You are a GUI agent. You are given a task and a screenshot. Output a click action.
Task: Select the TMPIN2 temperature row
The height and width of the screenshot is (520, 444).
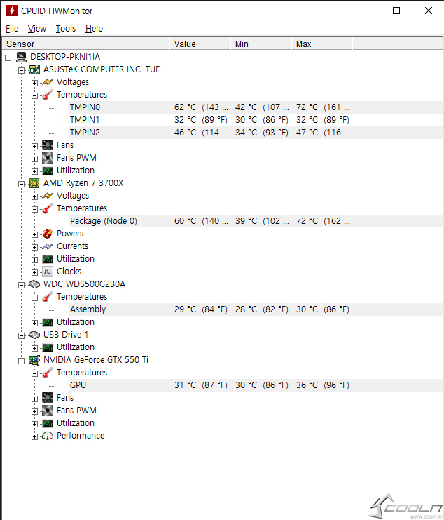[256, 133]
